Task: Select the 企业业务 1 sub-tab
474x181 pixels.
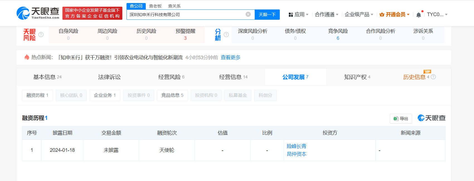Action: click(x=105, y=95)
